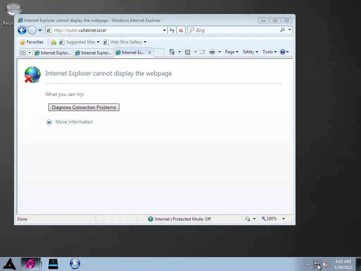Screen dimensions: 361x271
Task: Click the Internet | Protected Mode: Off zone
Action: [179, 219]
